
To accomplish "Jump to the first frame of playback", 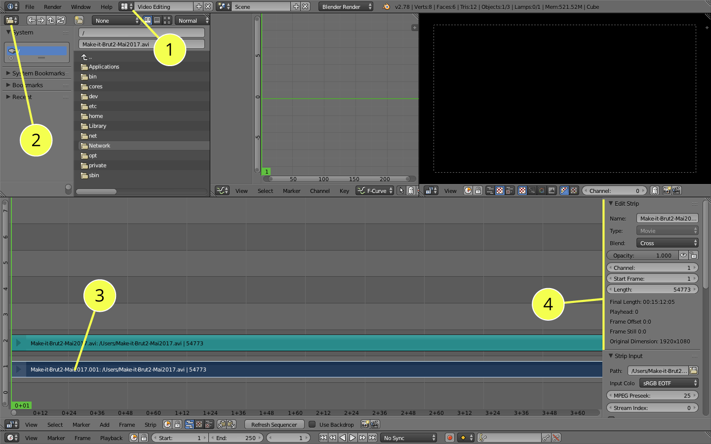I will point(323,438).
